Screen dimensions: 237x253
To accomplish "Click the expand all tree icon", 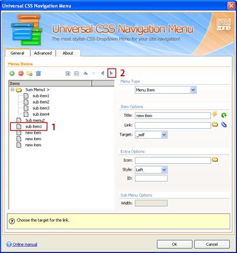I will coord(68,73).
